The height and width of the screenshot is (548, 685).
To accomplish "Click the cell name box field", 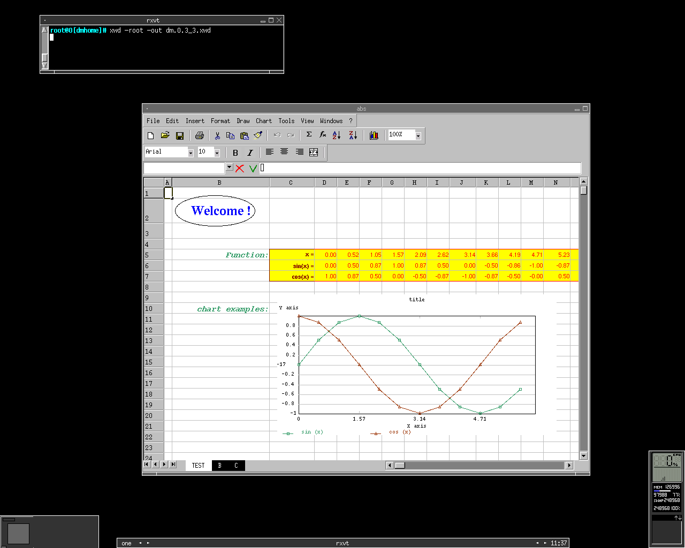I will pos(184,168).
